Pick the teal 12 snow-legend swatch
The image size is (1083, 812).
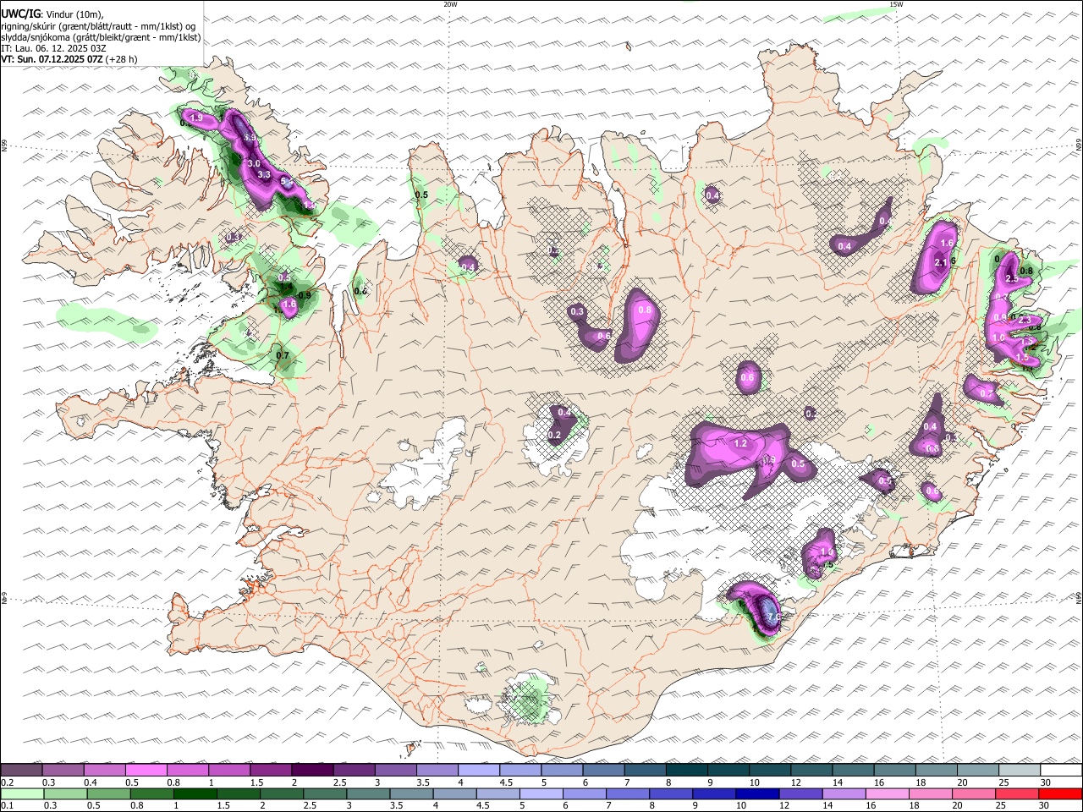coord(811,770)
